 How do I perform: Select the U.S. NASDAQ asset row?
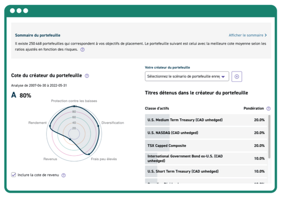[206, 133]
